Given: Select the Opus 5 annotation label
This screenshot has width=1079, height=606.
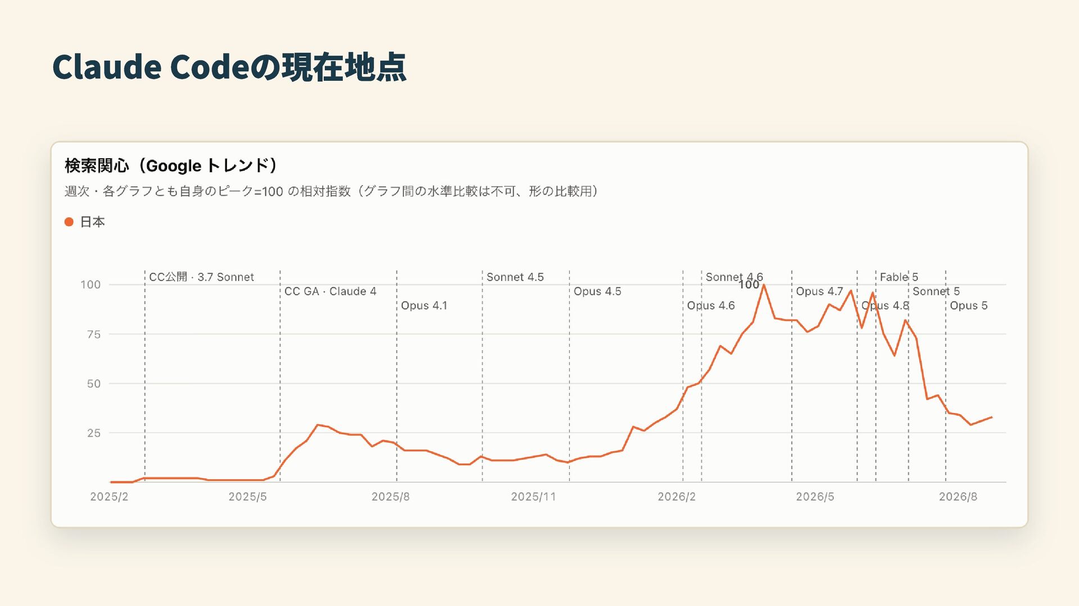Looking at the screenshot, I should [969, 306].
